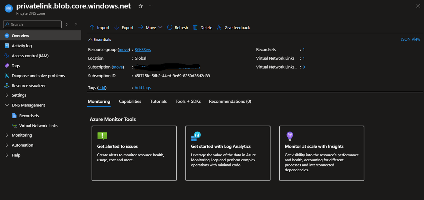The image size is (424, 200).
Task: Switch to the Capabilities tab
Action: click(130, 101)
